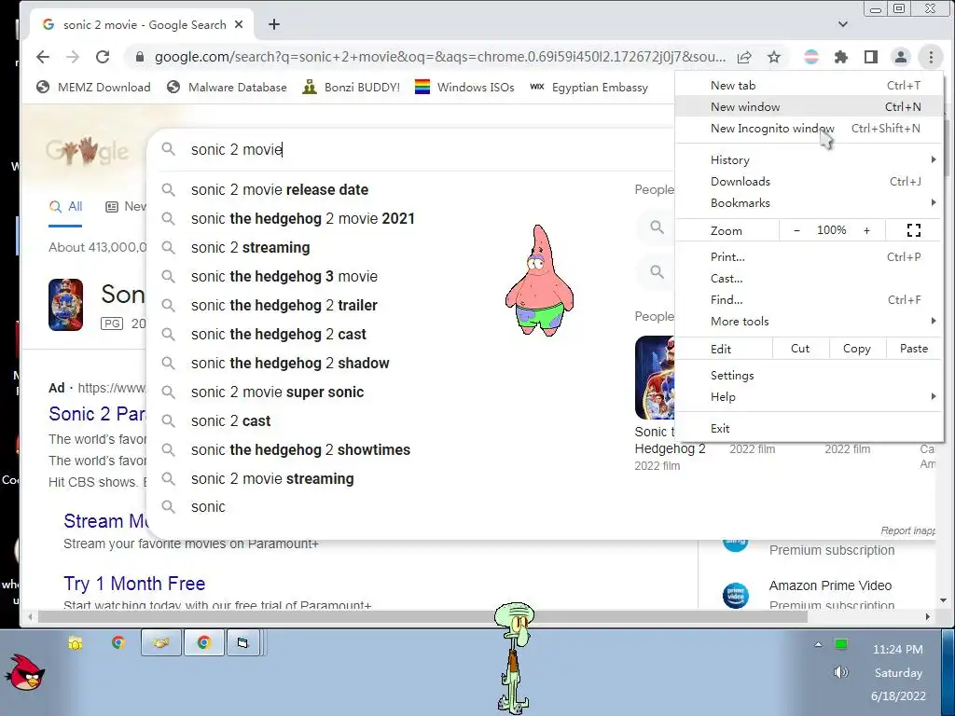This screenshot has width=955, height=716.
Task: Choose New window in Chrome menu
Action: coord(809,106)
